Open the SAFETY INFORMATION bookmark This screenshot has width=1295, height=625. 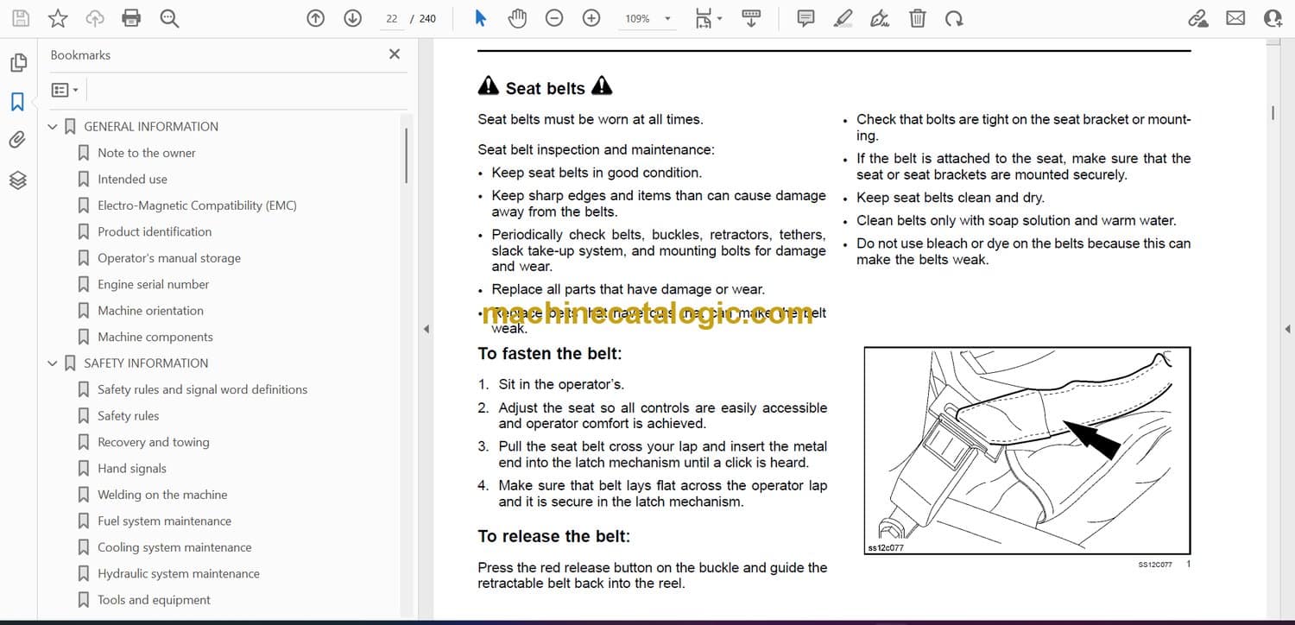coord(146,363)
